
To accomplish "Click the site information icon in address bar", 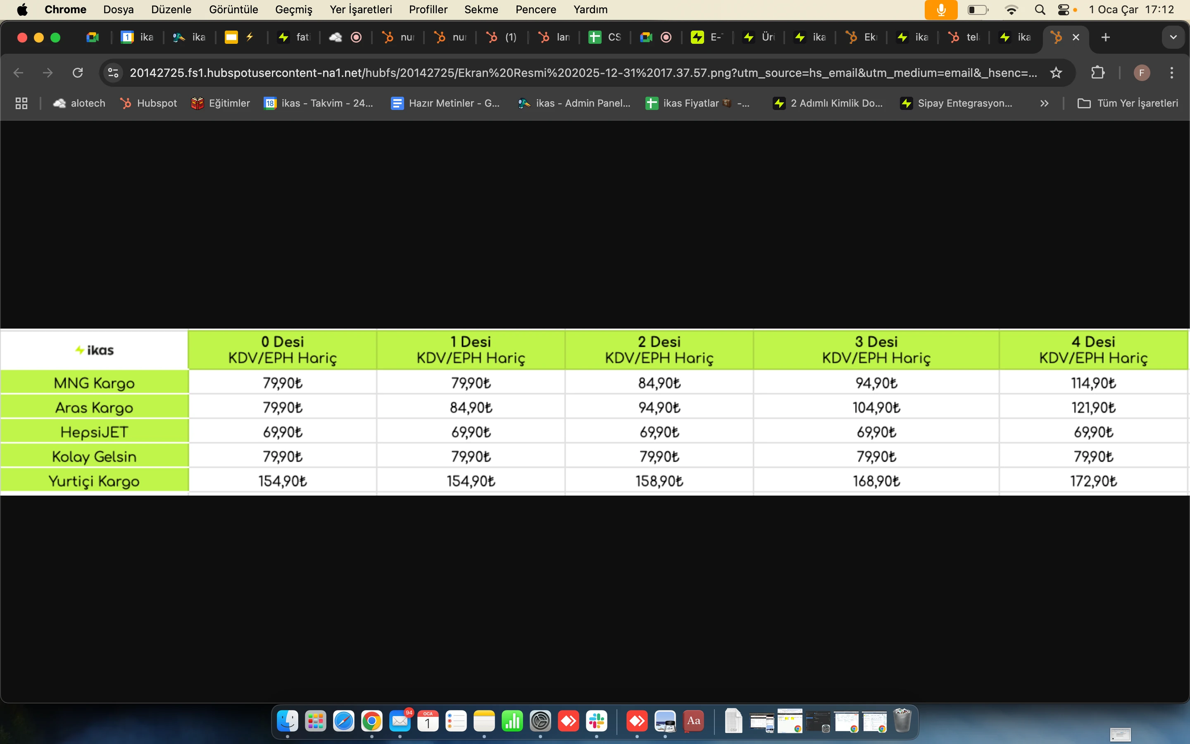I will (x=114, y=73).
